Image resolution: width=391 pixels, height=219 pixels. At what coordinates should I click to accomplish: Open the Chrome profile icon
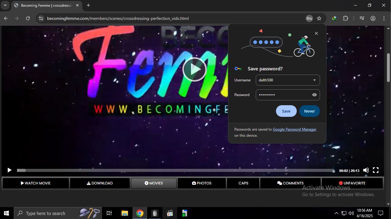[373, 18]
